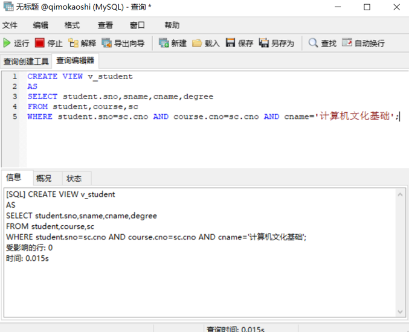409x332 pixels.
Task: Click the 运行 button label
Action: click(22, 43)
